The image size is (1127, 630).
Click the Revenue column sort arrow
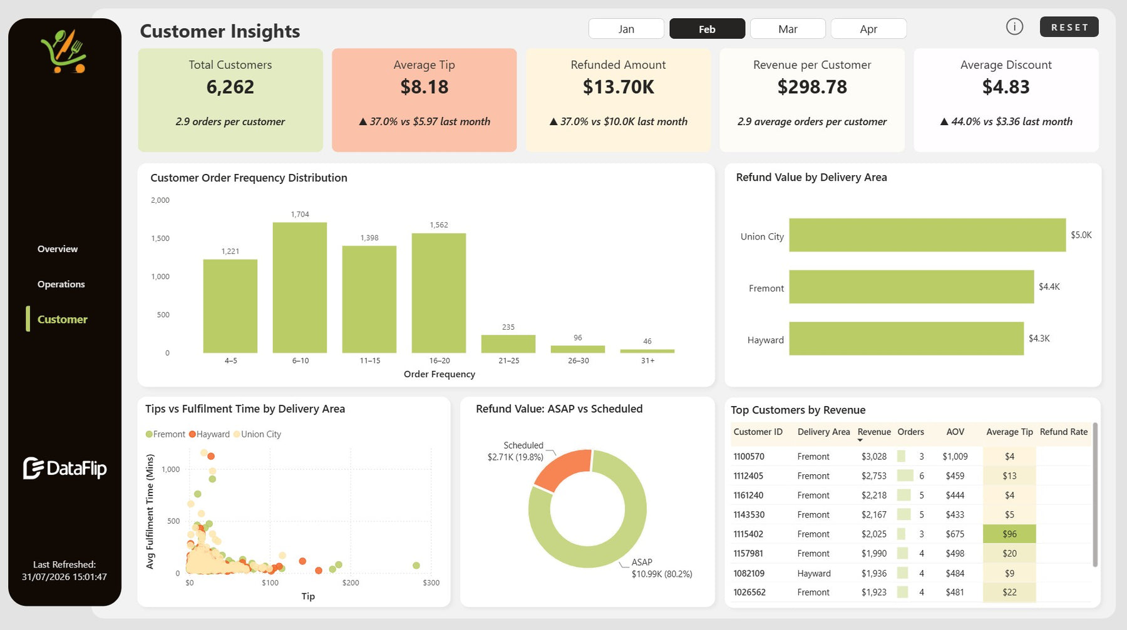click(860, 440)
